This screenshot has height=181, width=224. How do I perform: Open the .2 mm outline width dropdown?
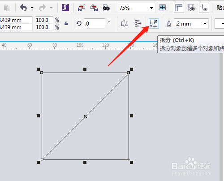pos(205,24)
